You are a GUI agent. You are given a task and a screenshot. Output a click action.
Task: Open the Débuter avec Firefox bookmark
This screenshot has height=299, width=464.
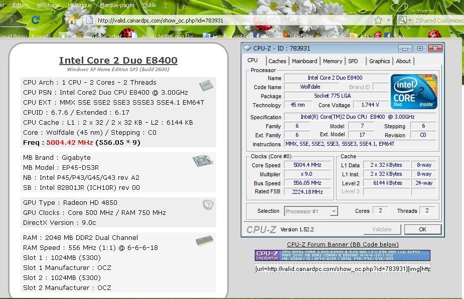(315, 36)
